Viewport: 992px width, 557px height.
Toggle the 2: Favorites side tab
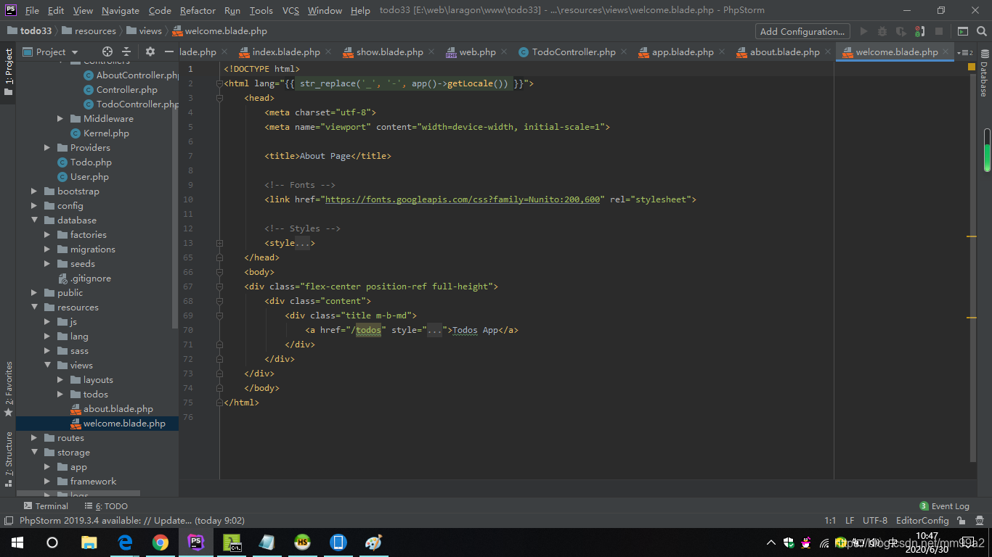[x=8, y=388]
